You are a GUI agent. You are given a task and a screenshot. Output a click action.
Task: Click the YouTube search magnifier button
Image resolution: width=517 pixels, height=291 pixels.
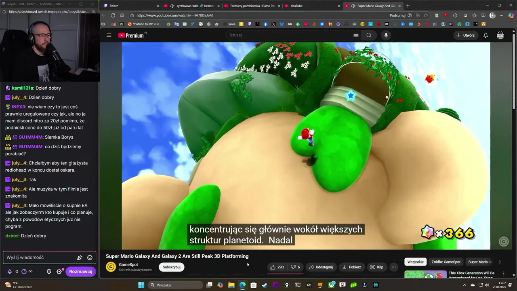tap(369, 35)
